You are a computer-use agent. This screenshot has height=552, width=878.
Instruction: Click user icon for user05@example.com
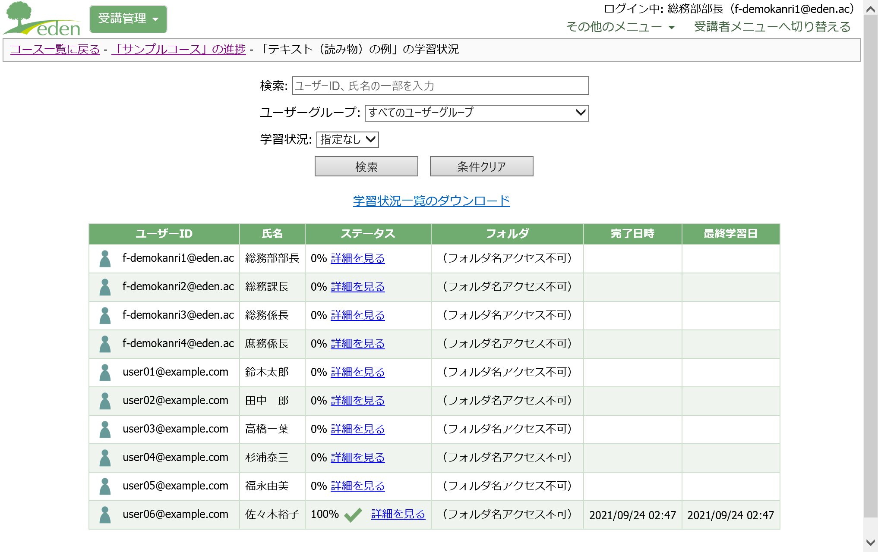coord(105,486)
